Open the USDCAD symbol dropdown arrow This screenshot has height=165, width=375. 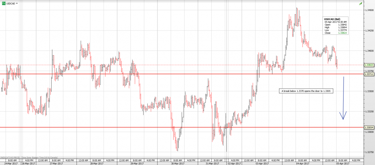[17, 3]
